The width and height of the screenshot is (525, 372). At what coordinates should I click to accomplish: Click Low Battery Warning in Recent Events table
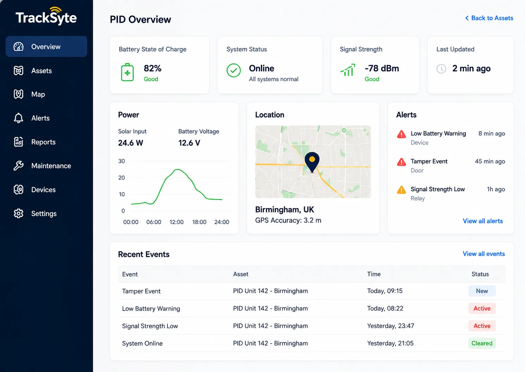tap(151, 309)
